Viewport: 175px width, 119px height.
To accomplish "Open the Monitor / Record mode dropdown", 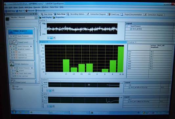I will click(36, 18).
